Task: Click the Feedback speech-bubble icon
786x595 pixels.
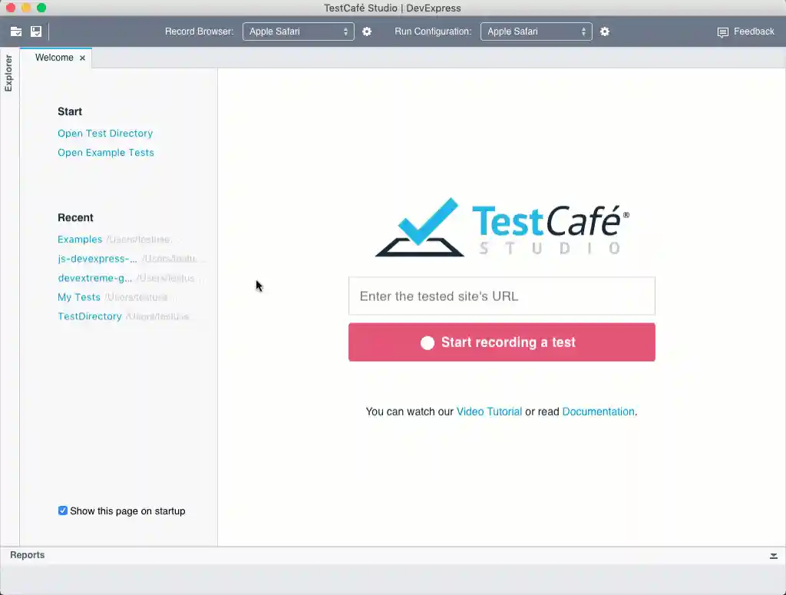Action: tap(722, 31)
